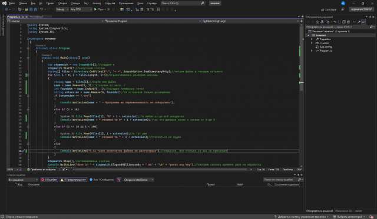
Task: Click Выбрать репозиторий in the status bar
Action: point(350,217)
